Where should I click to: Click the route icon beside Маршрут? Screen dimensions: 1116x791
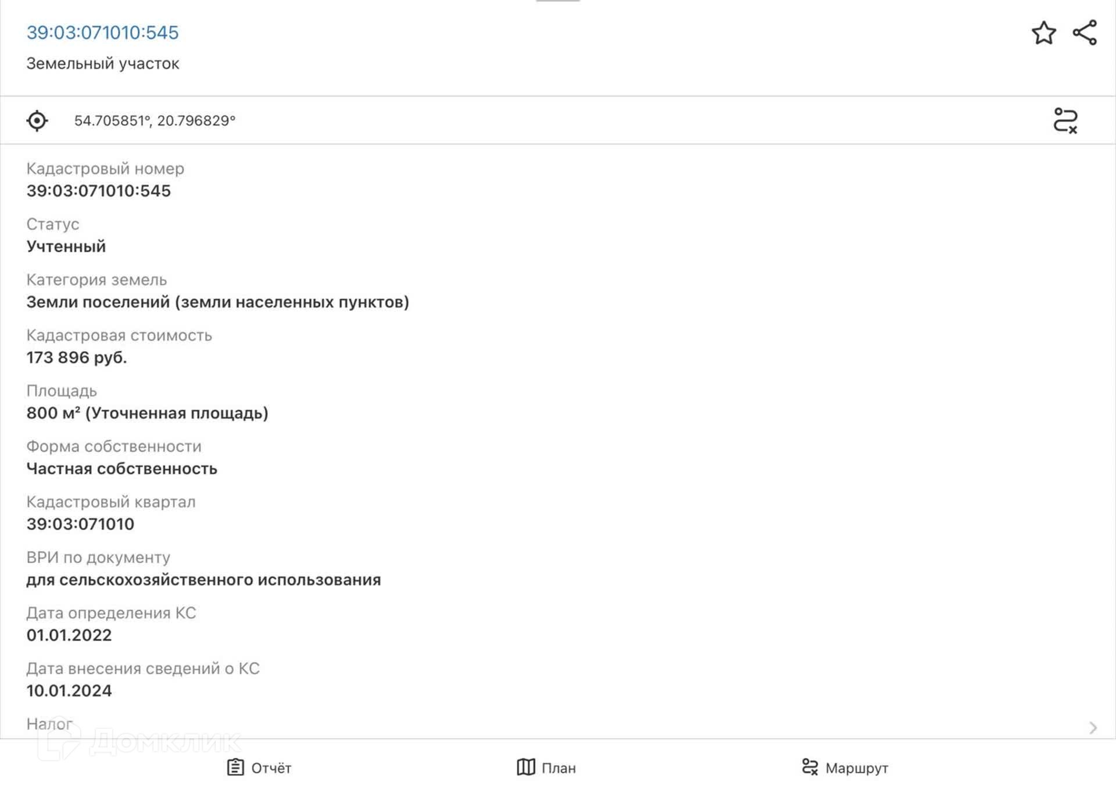click(810, 767)
